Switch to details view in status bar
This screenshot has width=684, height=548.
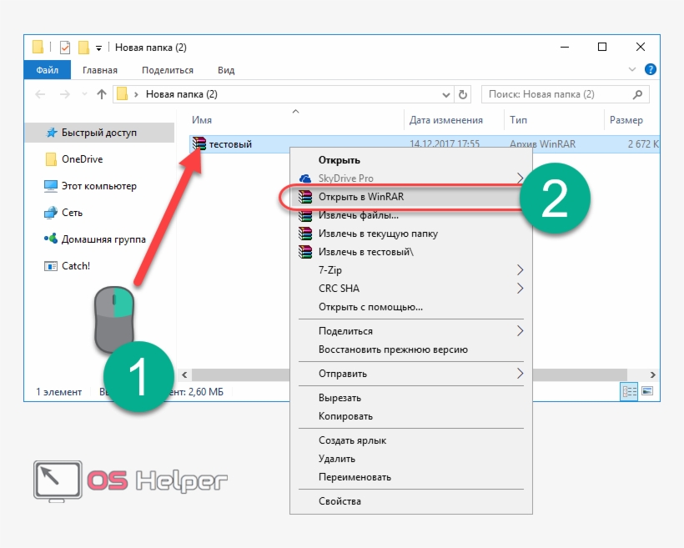click(629, 391)
